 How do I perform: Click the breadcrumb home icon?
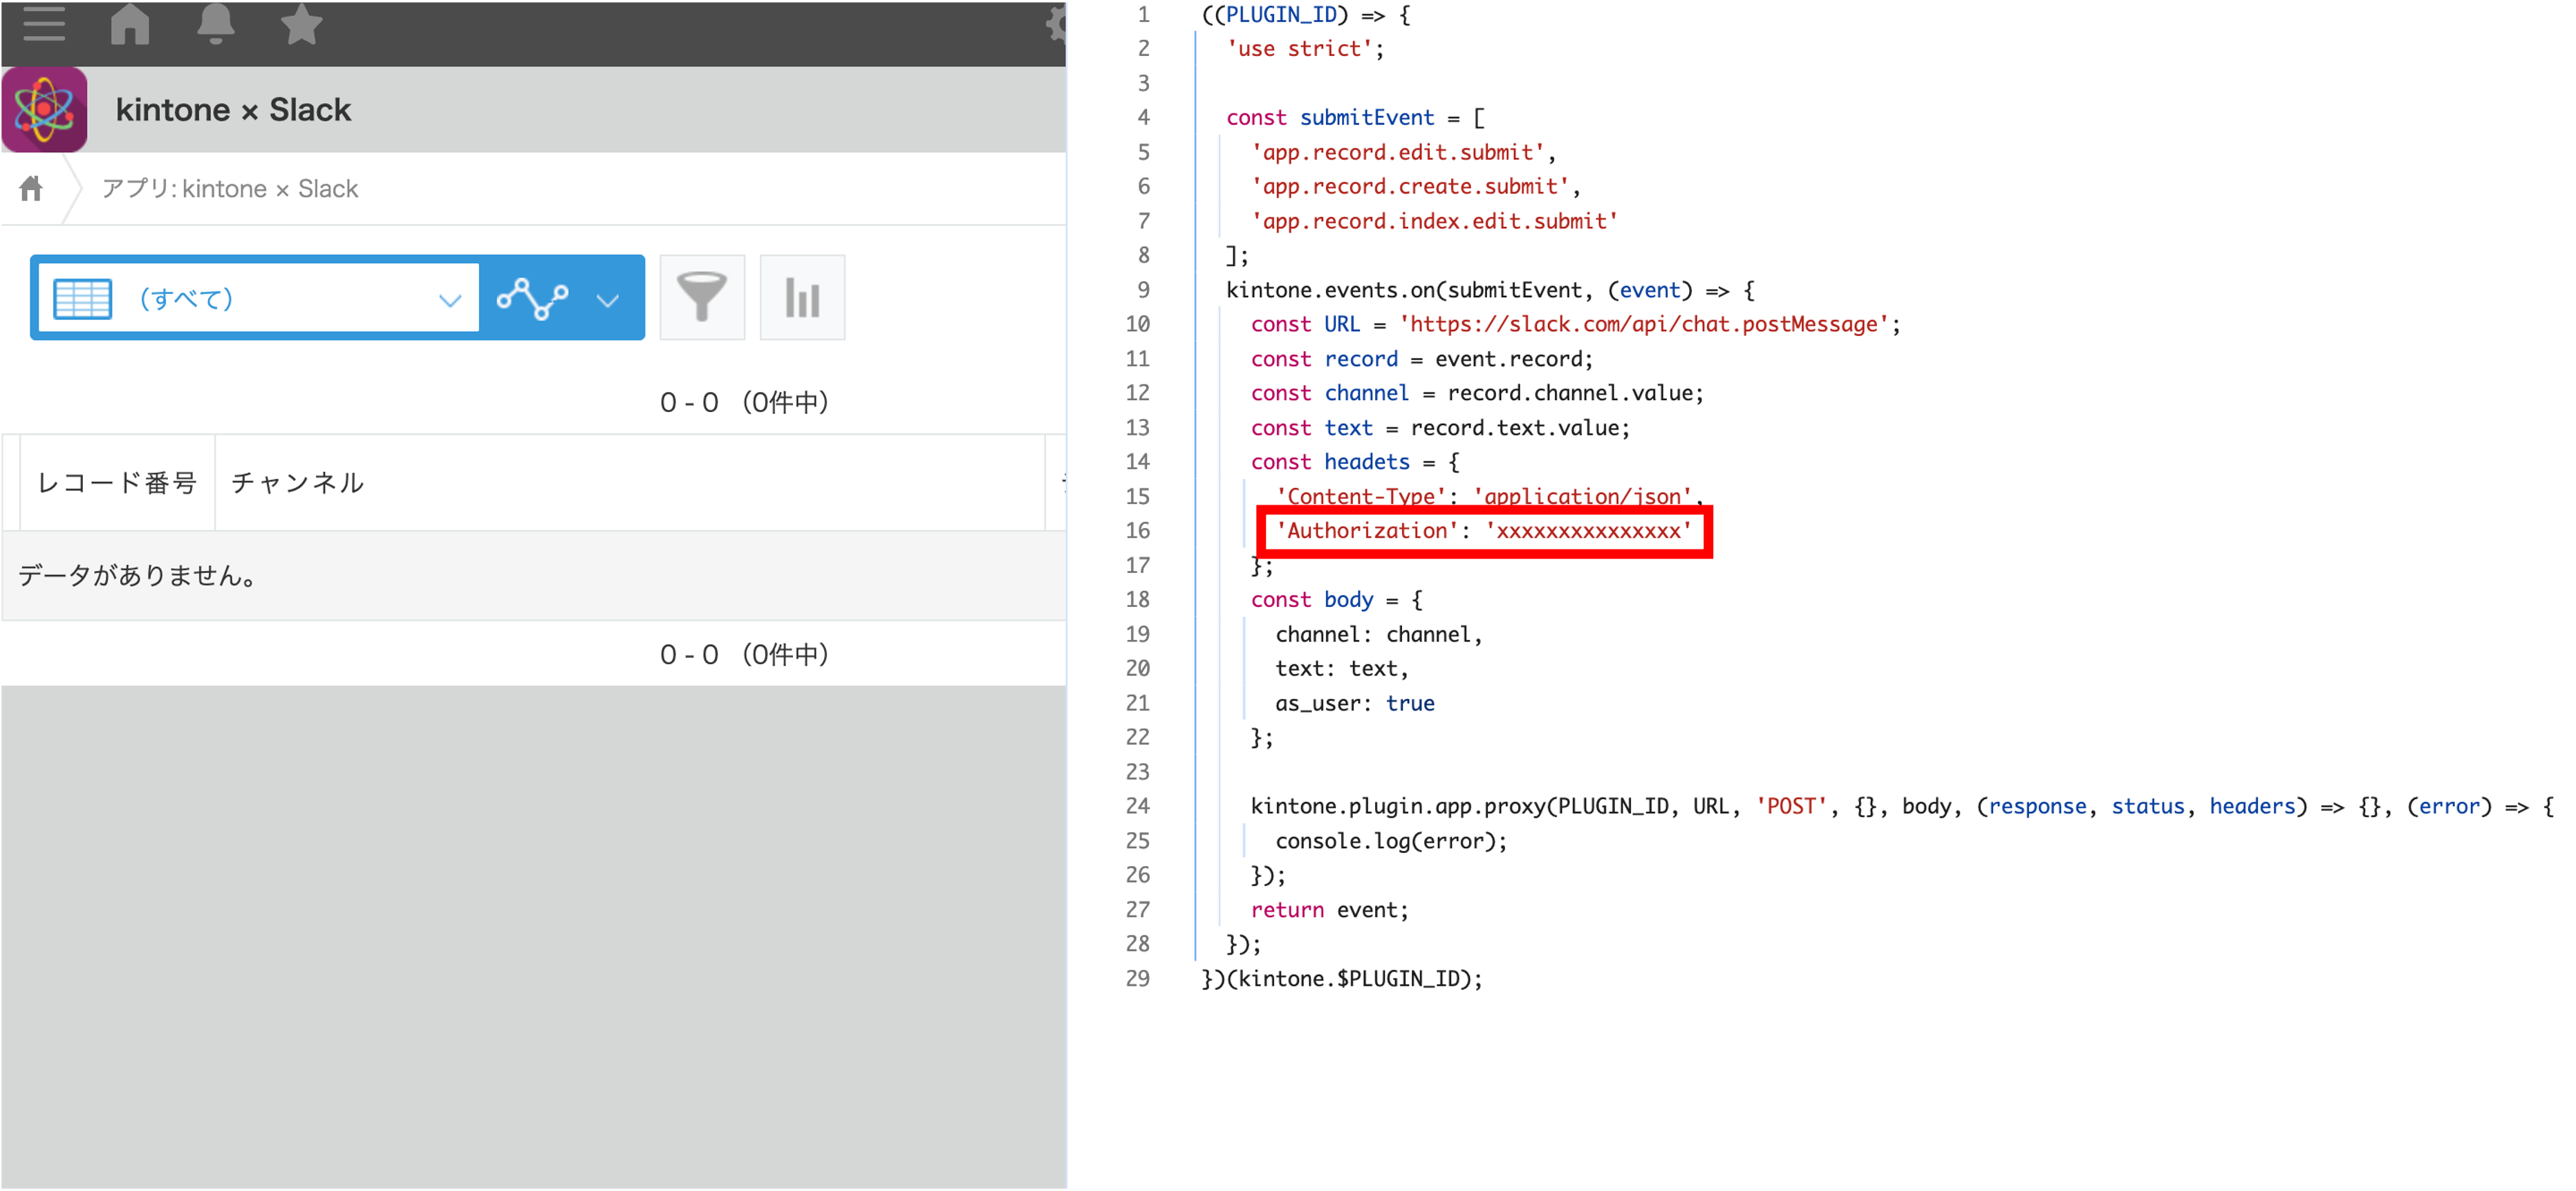(32, 188)
